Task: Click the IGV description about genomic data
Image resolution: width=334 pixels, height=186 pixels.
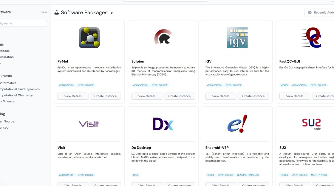Action: click(237, 71)
